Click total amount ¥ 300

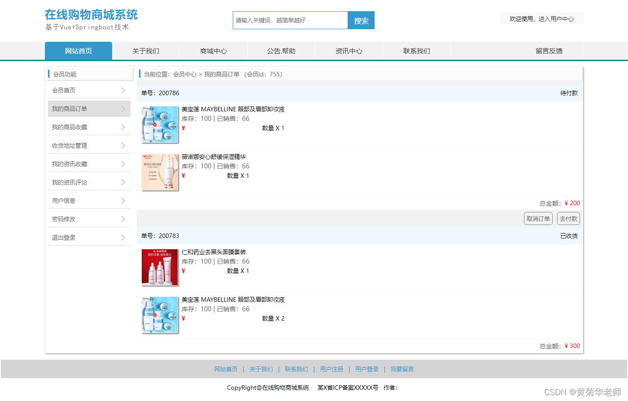click(x=572, y=346)
